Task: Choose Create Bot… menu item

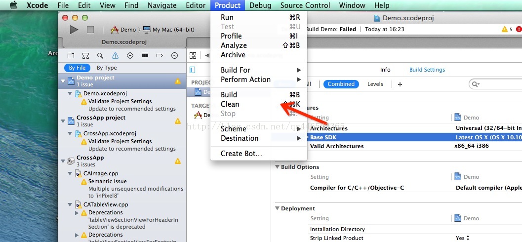Action: pyautogui.click(x=259, y=154)
